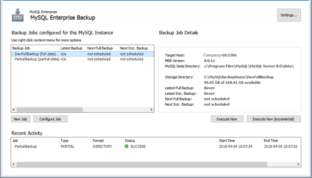Sort by Start Time column header
Viewport: 312px width, 178px height.
[x=240, y=140]
